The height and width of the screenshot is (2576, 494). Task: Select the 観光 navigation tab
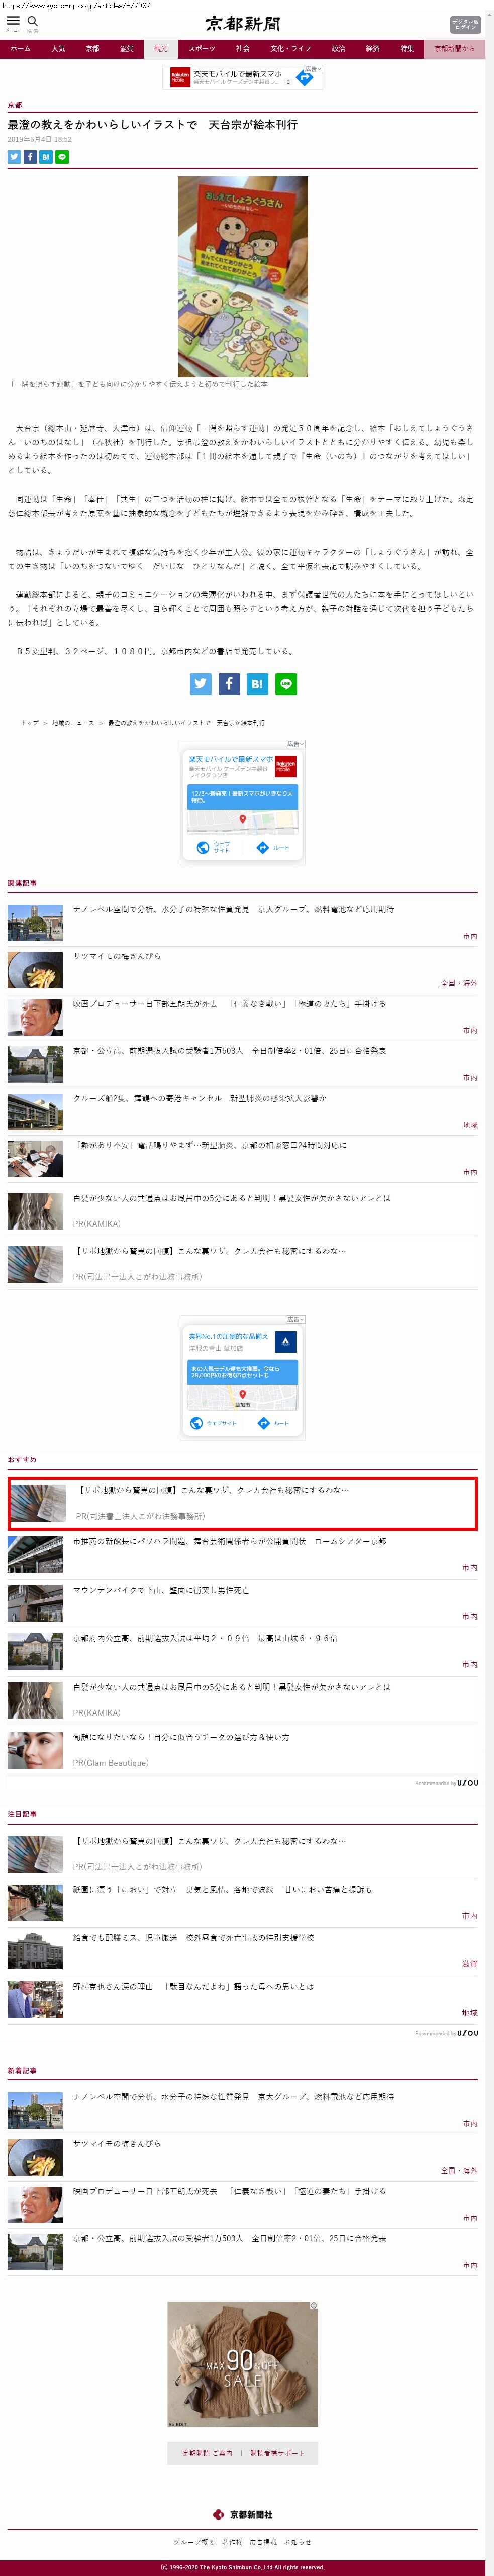[160, 48]
